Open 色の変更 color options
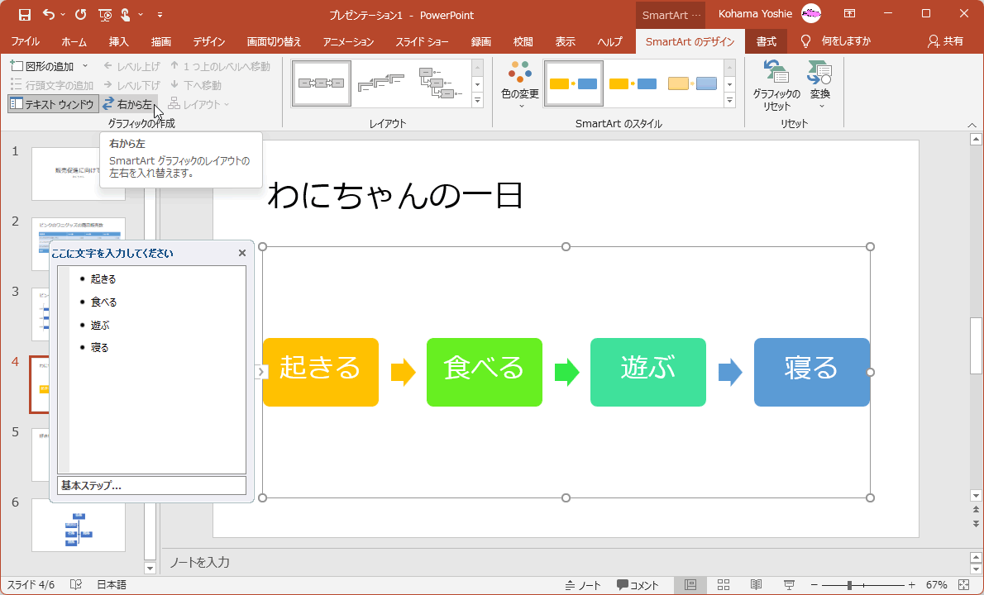The height and width of the screenshot is (595, 984). pyautogui.click(x=519, y=83)
